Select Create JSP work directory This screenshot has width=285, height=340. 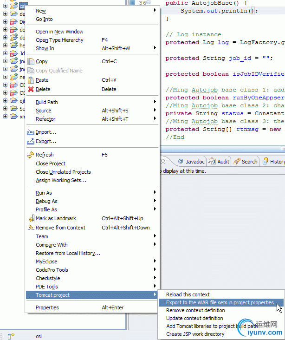pyautogui.click(x=195, y=334)
